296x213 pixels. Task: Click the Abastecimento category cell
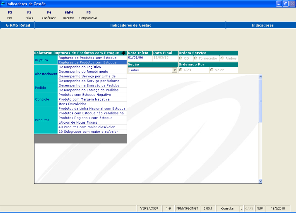[46, 74]
